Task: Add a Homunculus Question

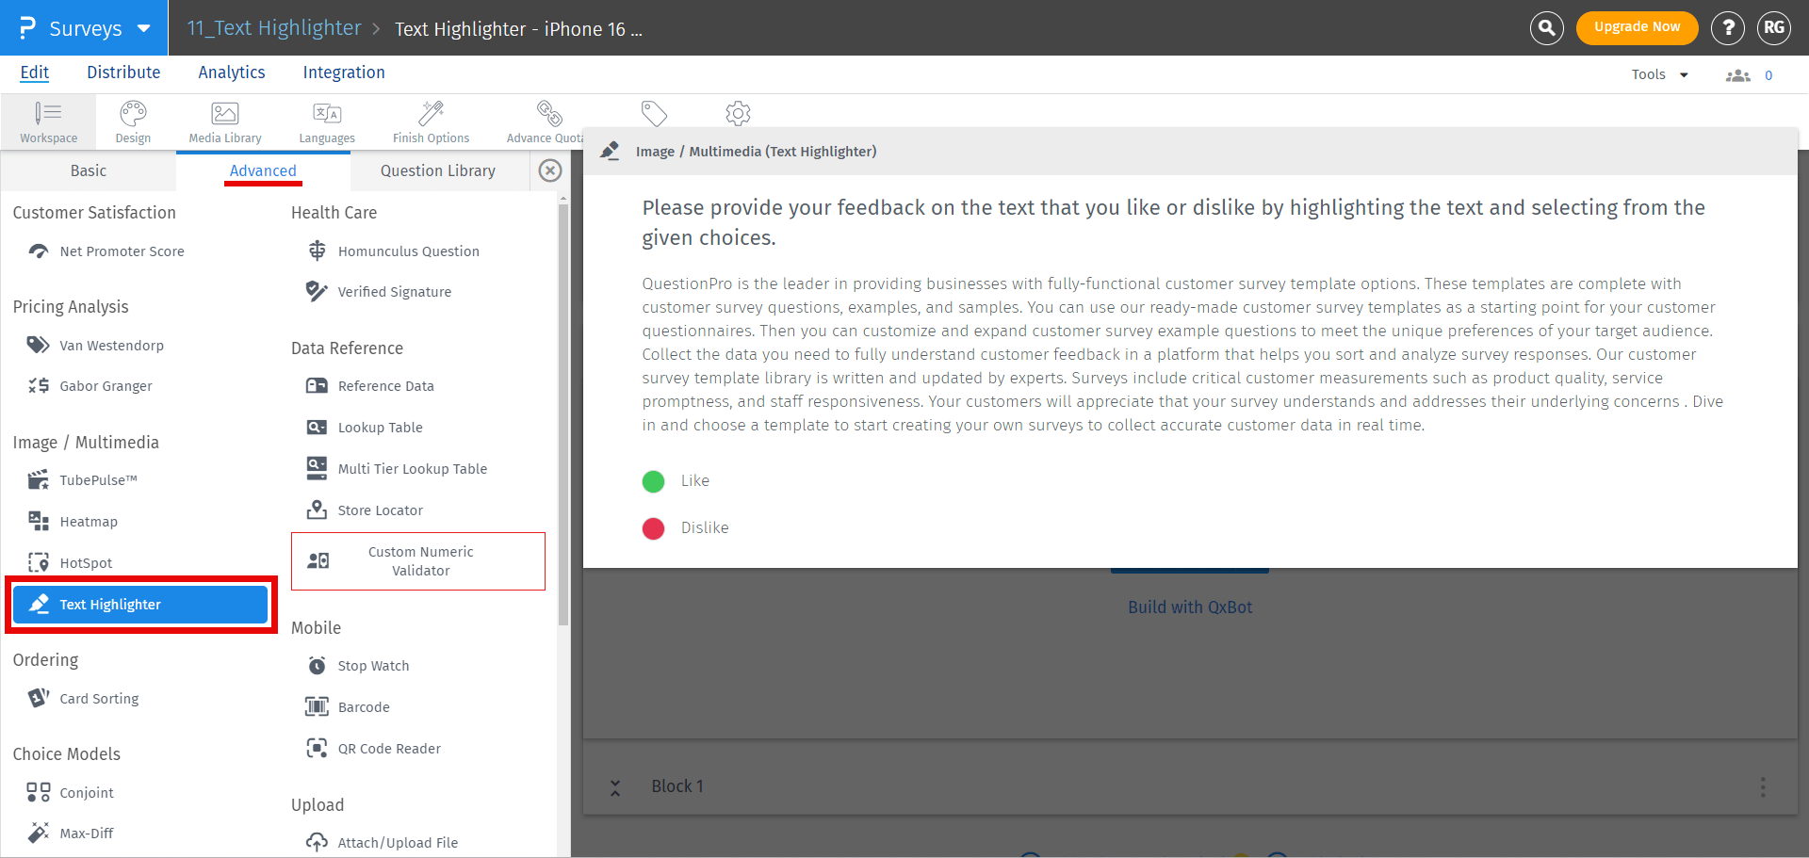Action: pos(392,251)
